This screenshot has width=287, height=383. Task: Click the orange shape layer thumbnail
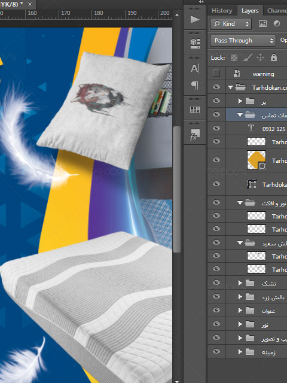point(257,160)
